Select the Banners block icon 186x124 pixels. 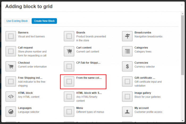11,36
